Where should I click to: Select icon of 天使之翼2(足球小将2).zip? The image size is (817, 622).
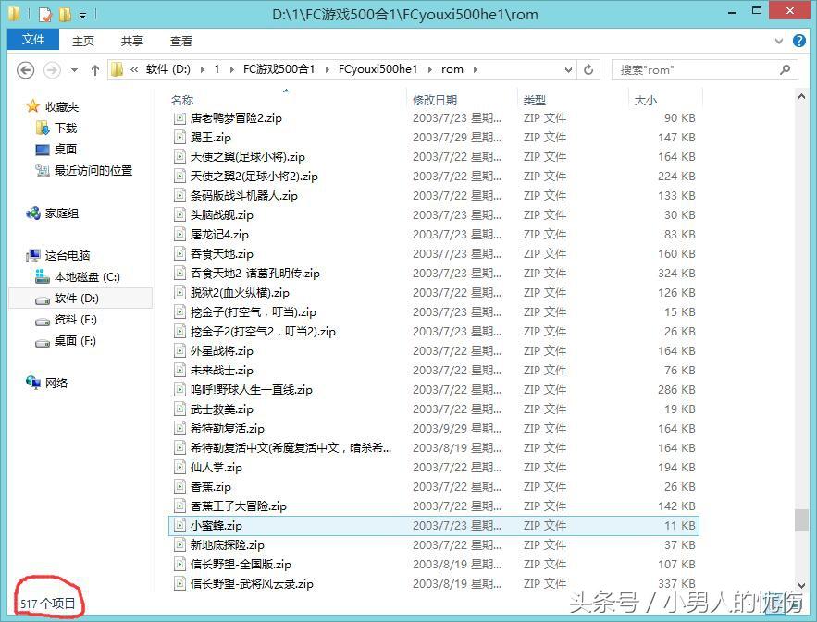[179, 176]
